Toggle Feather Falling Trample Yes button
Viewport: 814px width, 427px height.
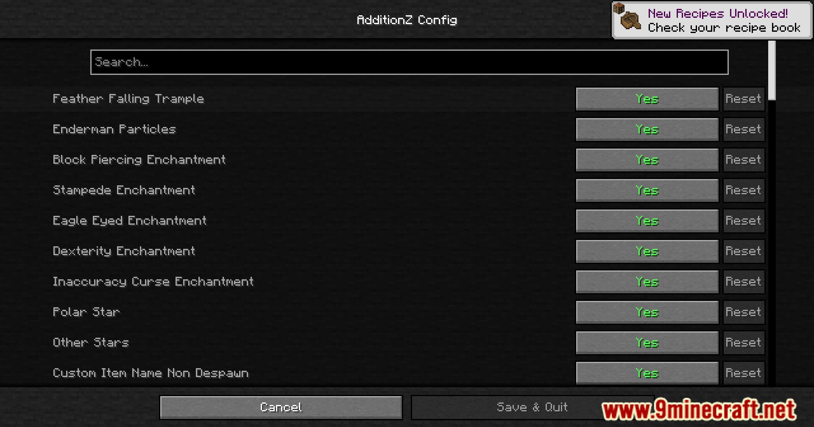tap(647, 99)
